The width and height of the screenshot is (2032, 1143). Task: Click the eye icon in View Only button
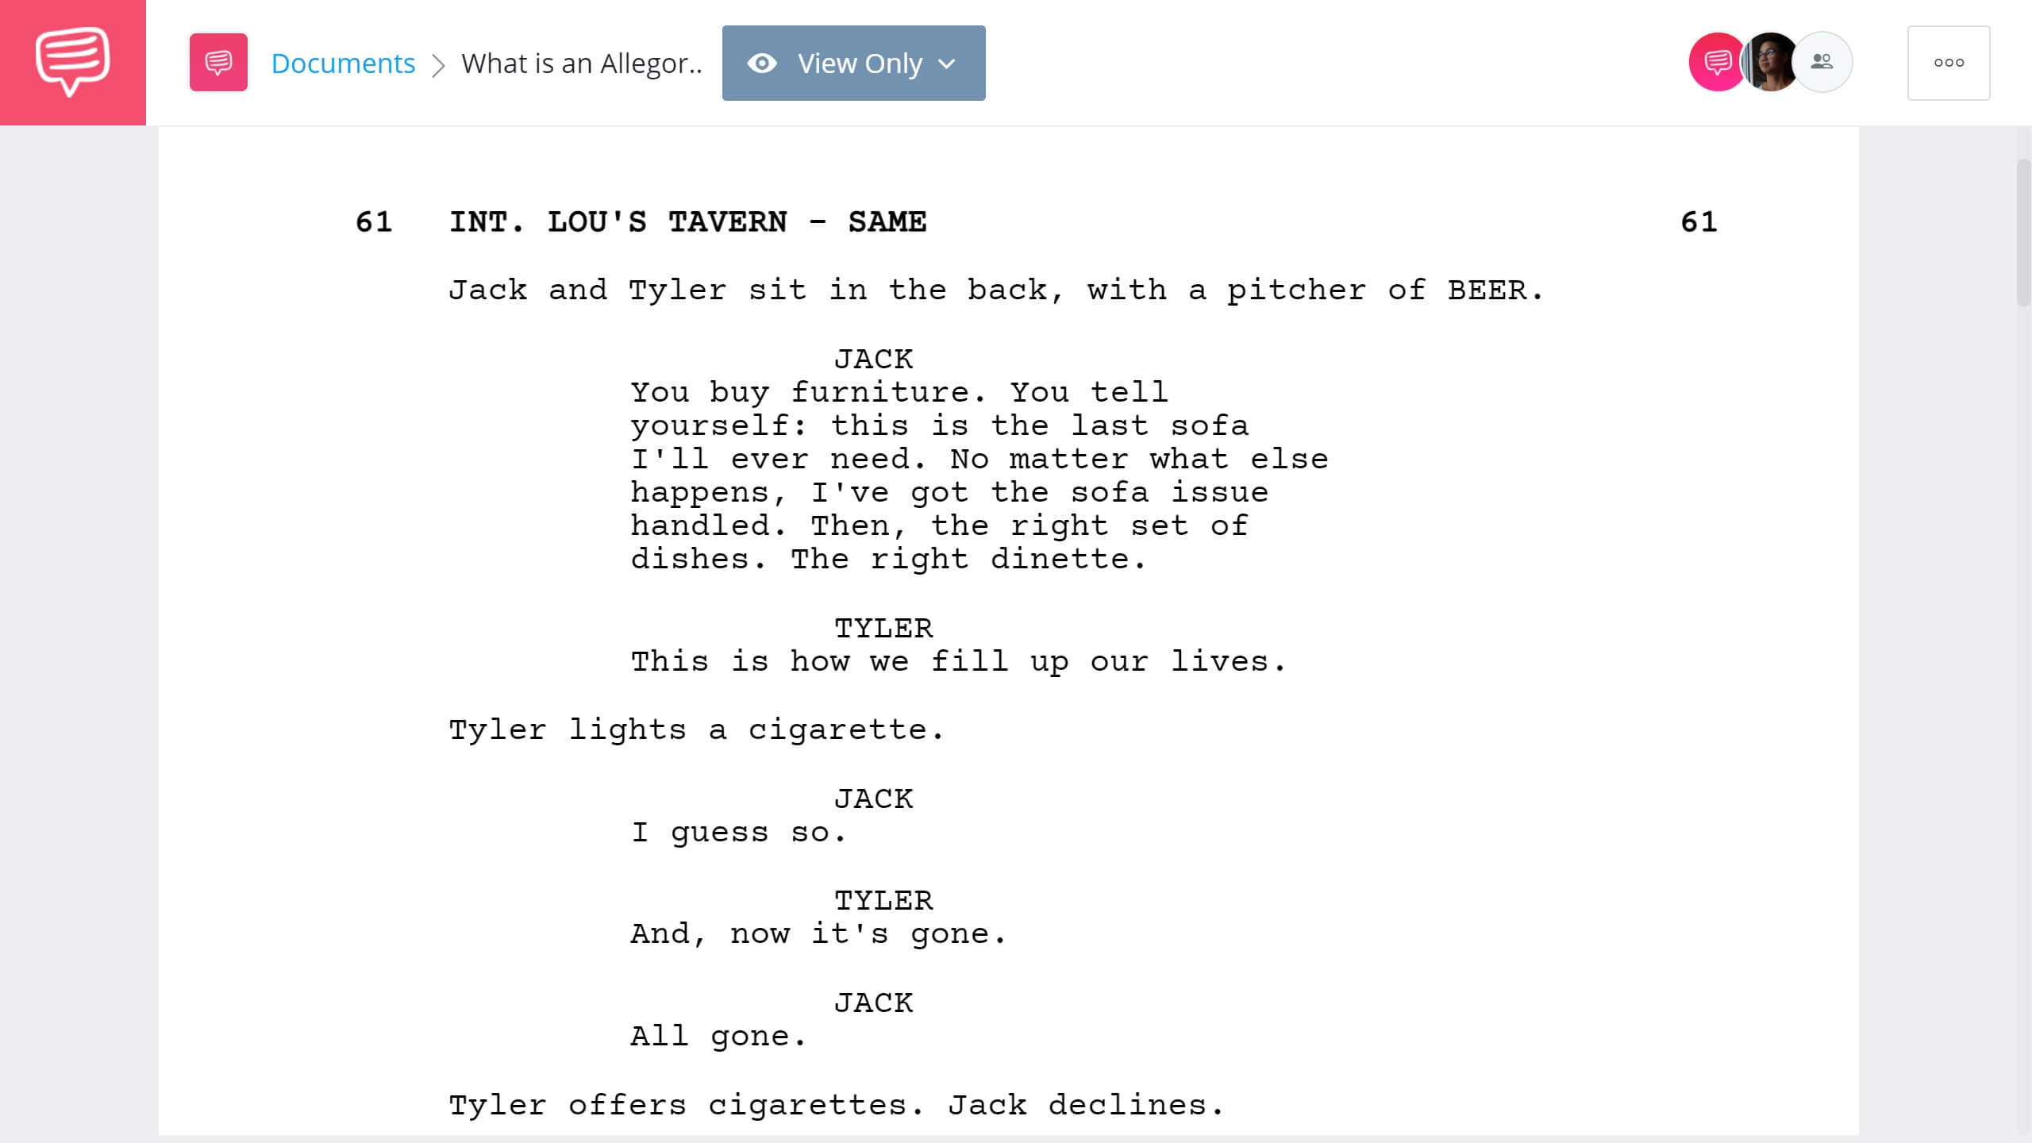(x=762, y=61)
